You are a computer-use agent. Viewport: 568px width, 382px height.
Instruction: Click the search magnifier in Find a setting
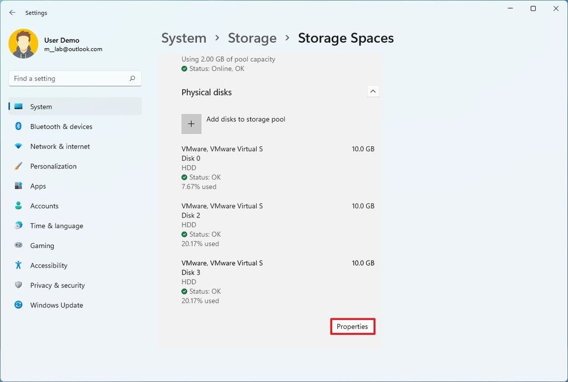(133, 78)
